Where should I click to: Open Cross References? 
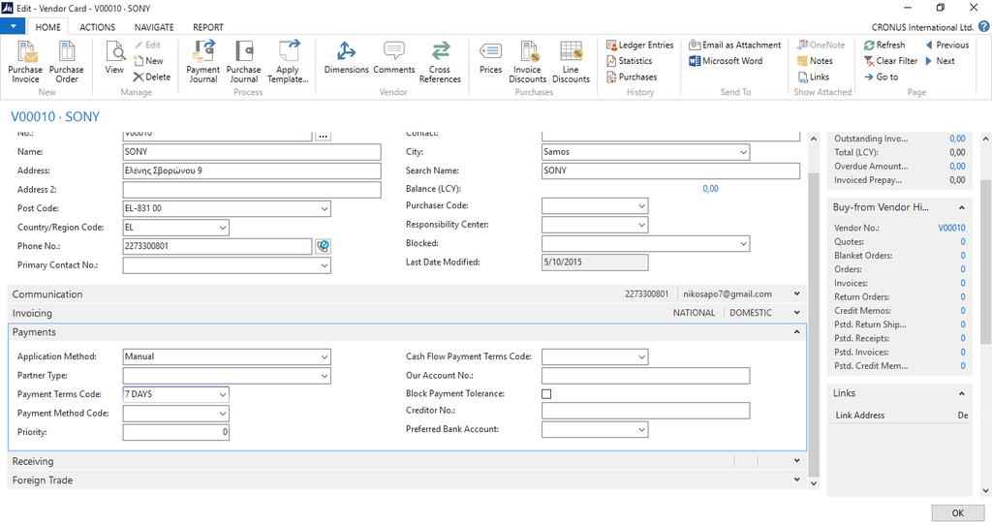[441, 62]
